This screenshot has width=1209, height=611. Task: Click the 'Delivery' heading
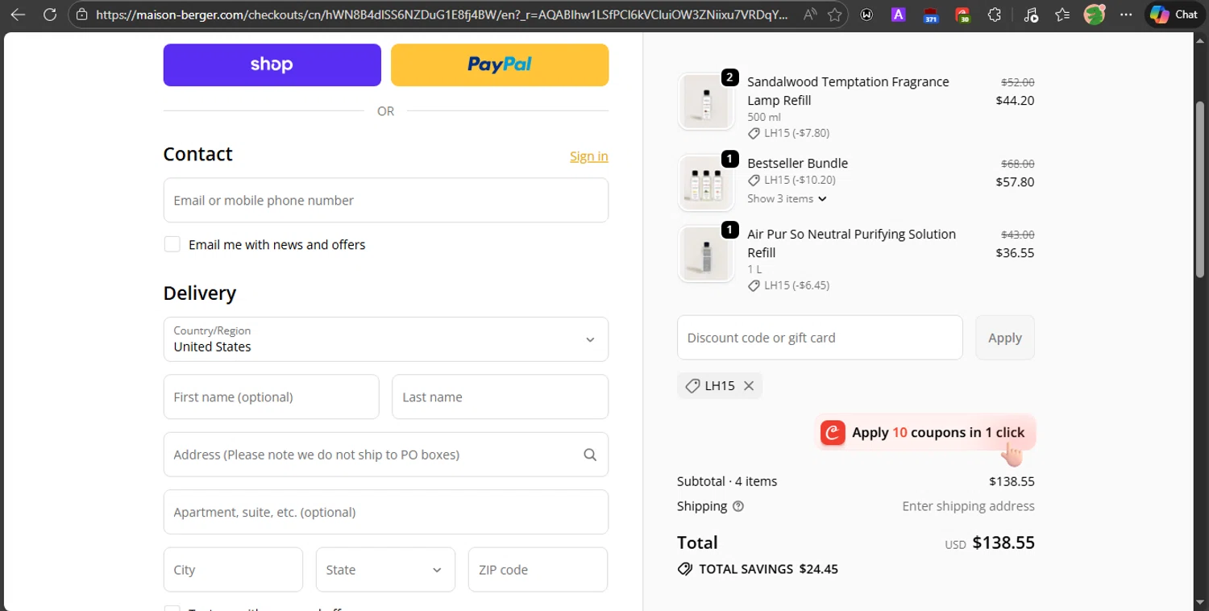coord(200,293)
